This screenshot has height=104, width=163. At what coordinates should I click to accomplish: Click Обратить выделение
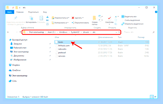[x=133, y=24]
